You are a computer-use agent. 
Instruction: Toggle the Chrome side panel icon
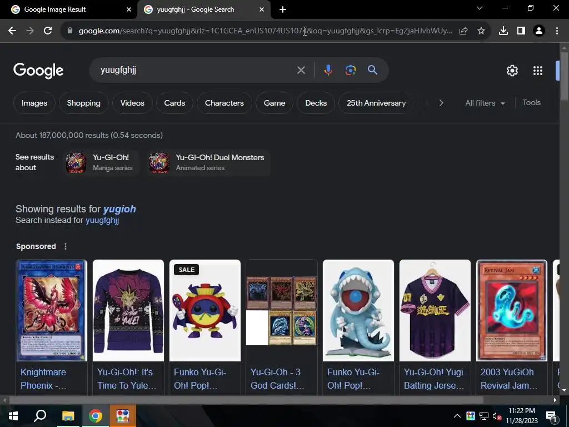[x=521, y=31]
